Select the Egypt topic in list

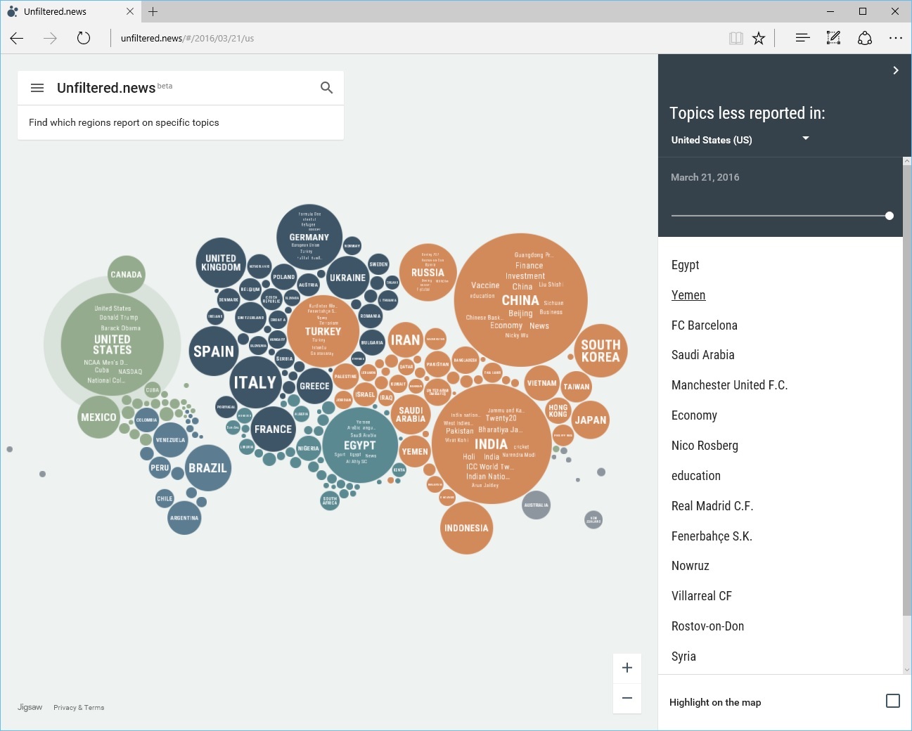click(x=685, y=265)
